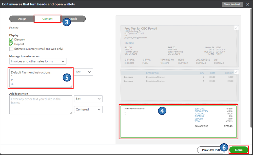The height and width of the screenshot is (155, 253).
Task: Select the invoice header section in preview
Action: (x=179, y=46)
